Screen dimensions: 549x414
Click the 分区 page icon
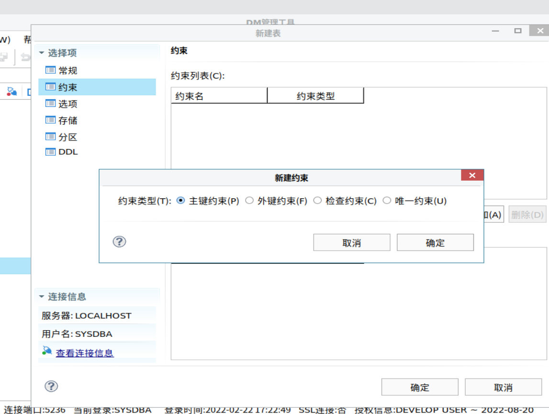coord(50,137)
